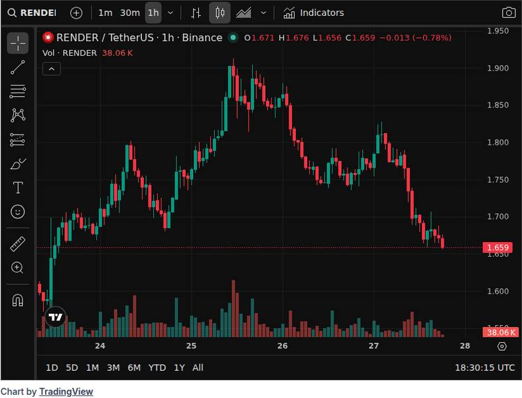The height and width of the screenshot is (398, 522).
Task: Click the Vol · RENDER indicator label
Action: pyautogui.click(x=70, y=53)
